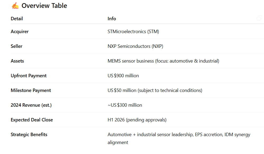The image size is (264, 154).
Task: Click the Milestone Payment label
Action: [31, 90]
